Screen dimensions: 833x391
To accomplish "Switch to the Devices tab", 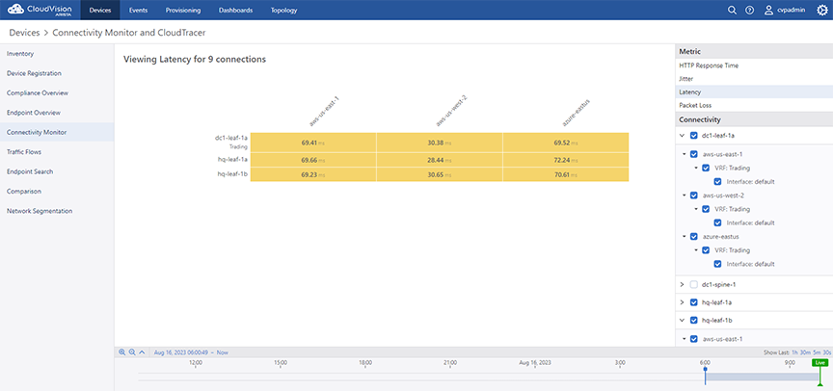I will 100,10.
